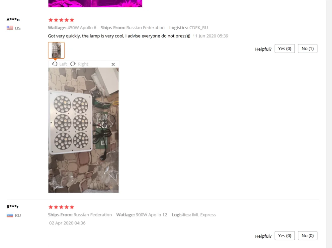The width and height of the screenshot is (332, 248).
Task: Click the review text 'Got very quickly'
Action: [x=64, y=36]
